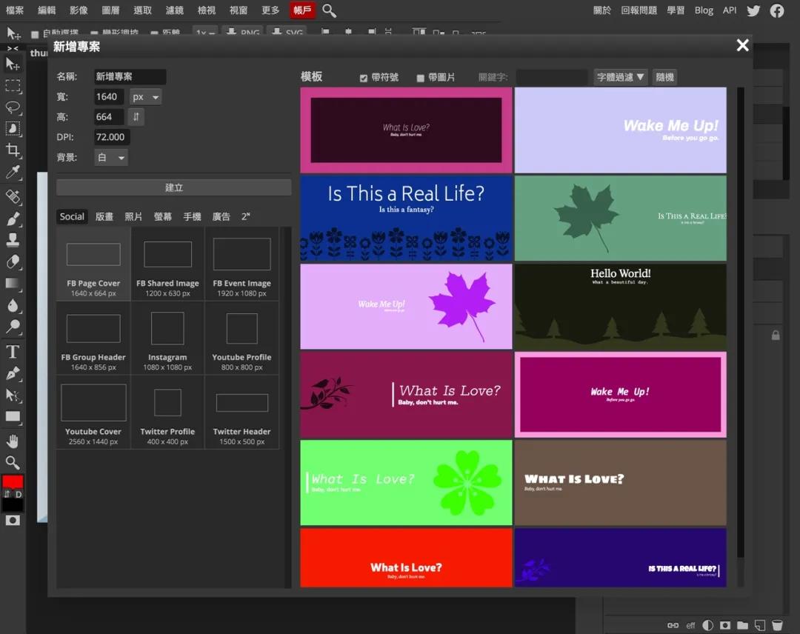Select the Hello World! template thumbnail
The height and width of the screenshot is (634, 800).
click(620, 306)
